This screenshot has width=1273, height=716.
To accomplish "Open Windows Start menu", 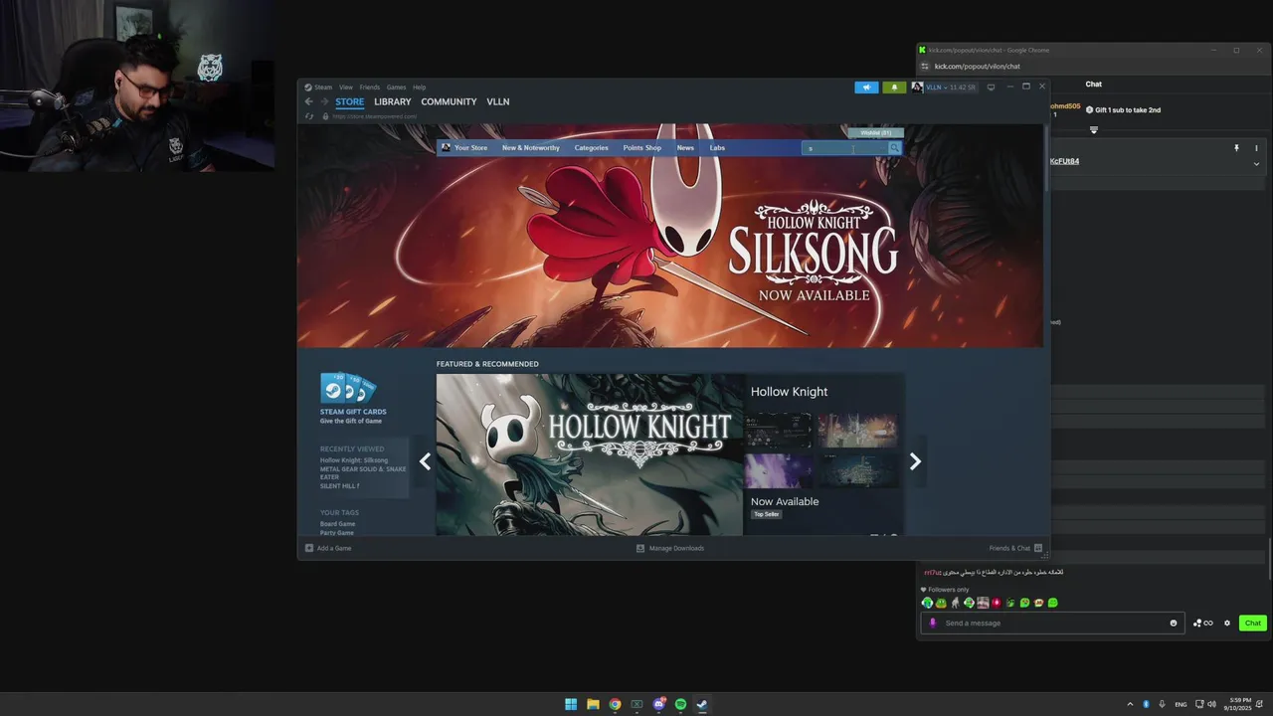I will click(x=571, y=704).
